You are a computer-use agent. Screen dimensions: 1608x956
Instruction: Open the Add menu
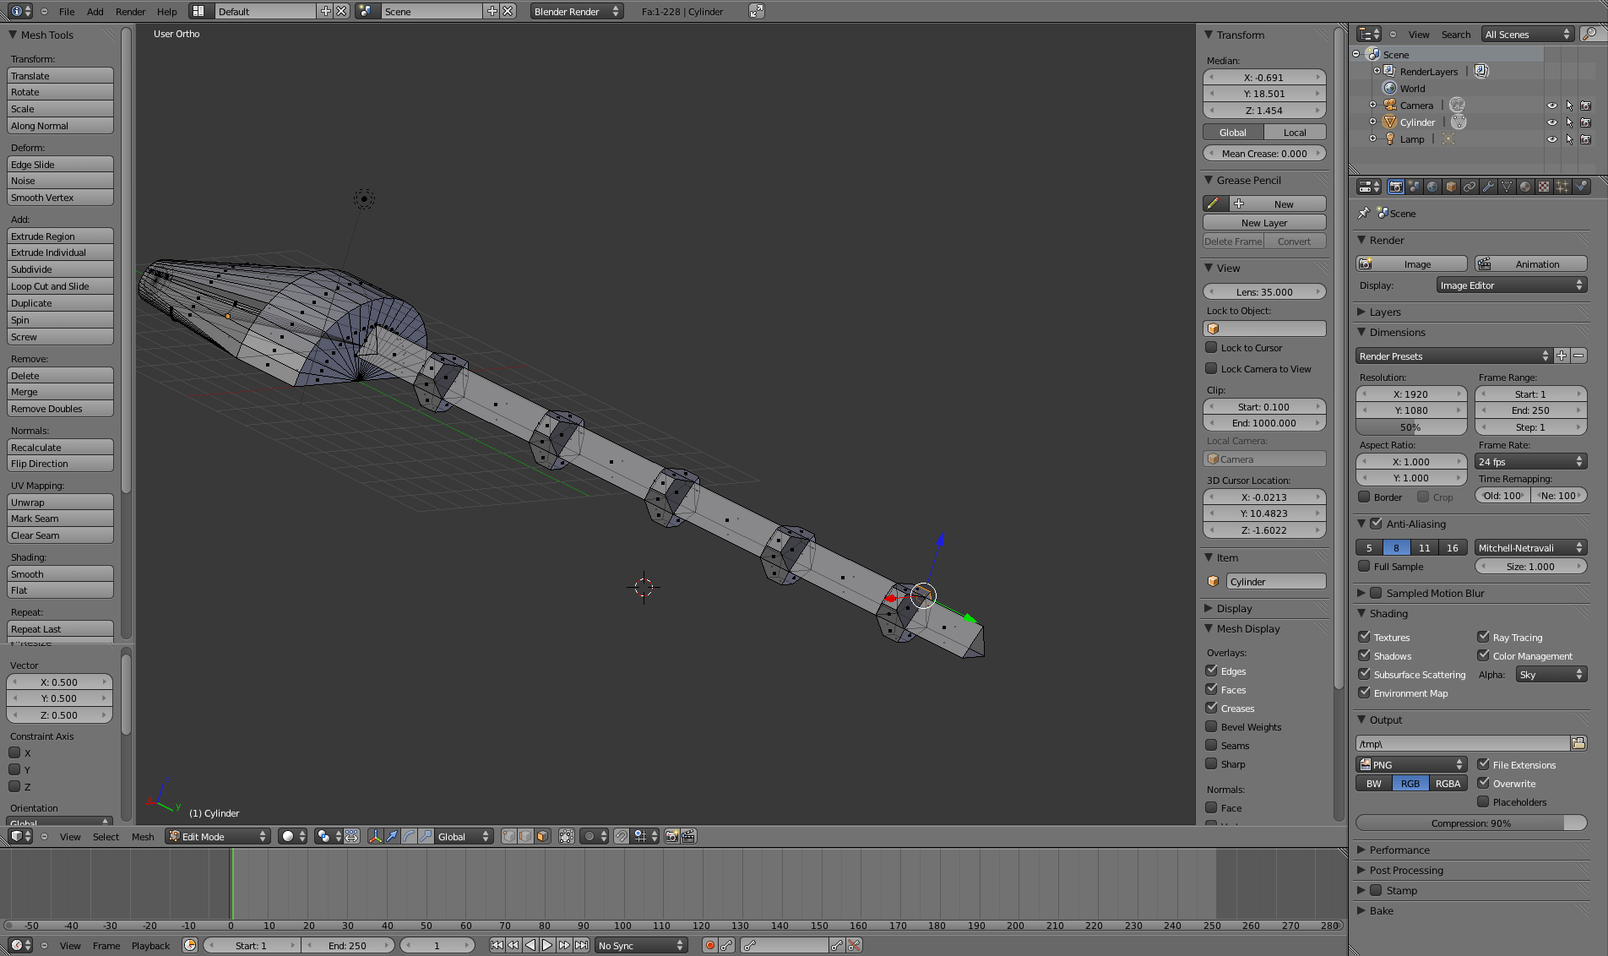coord(95,11)
